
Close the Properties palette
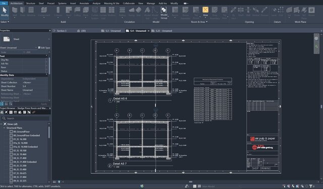point(49,30)
